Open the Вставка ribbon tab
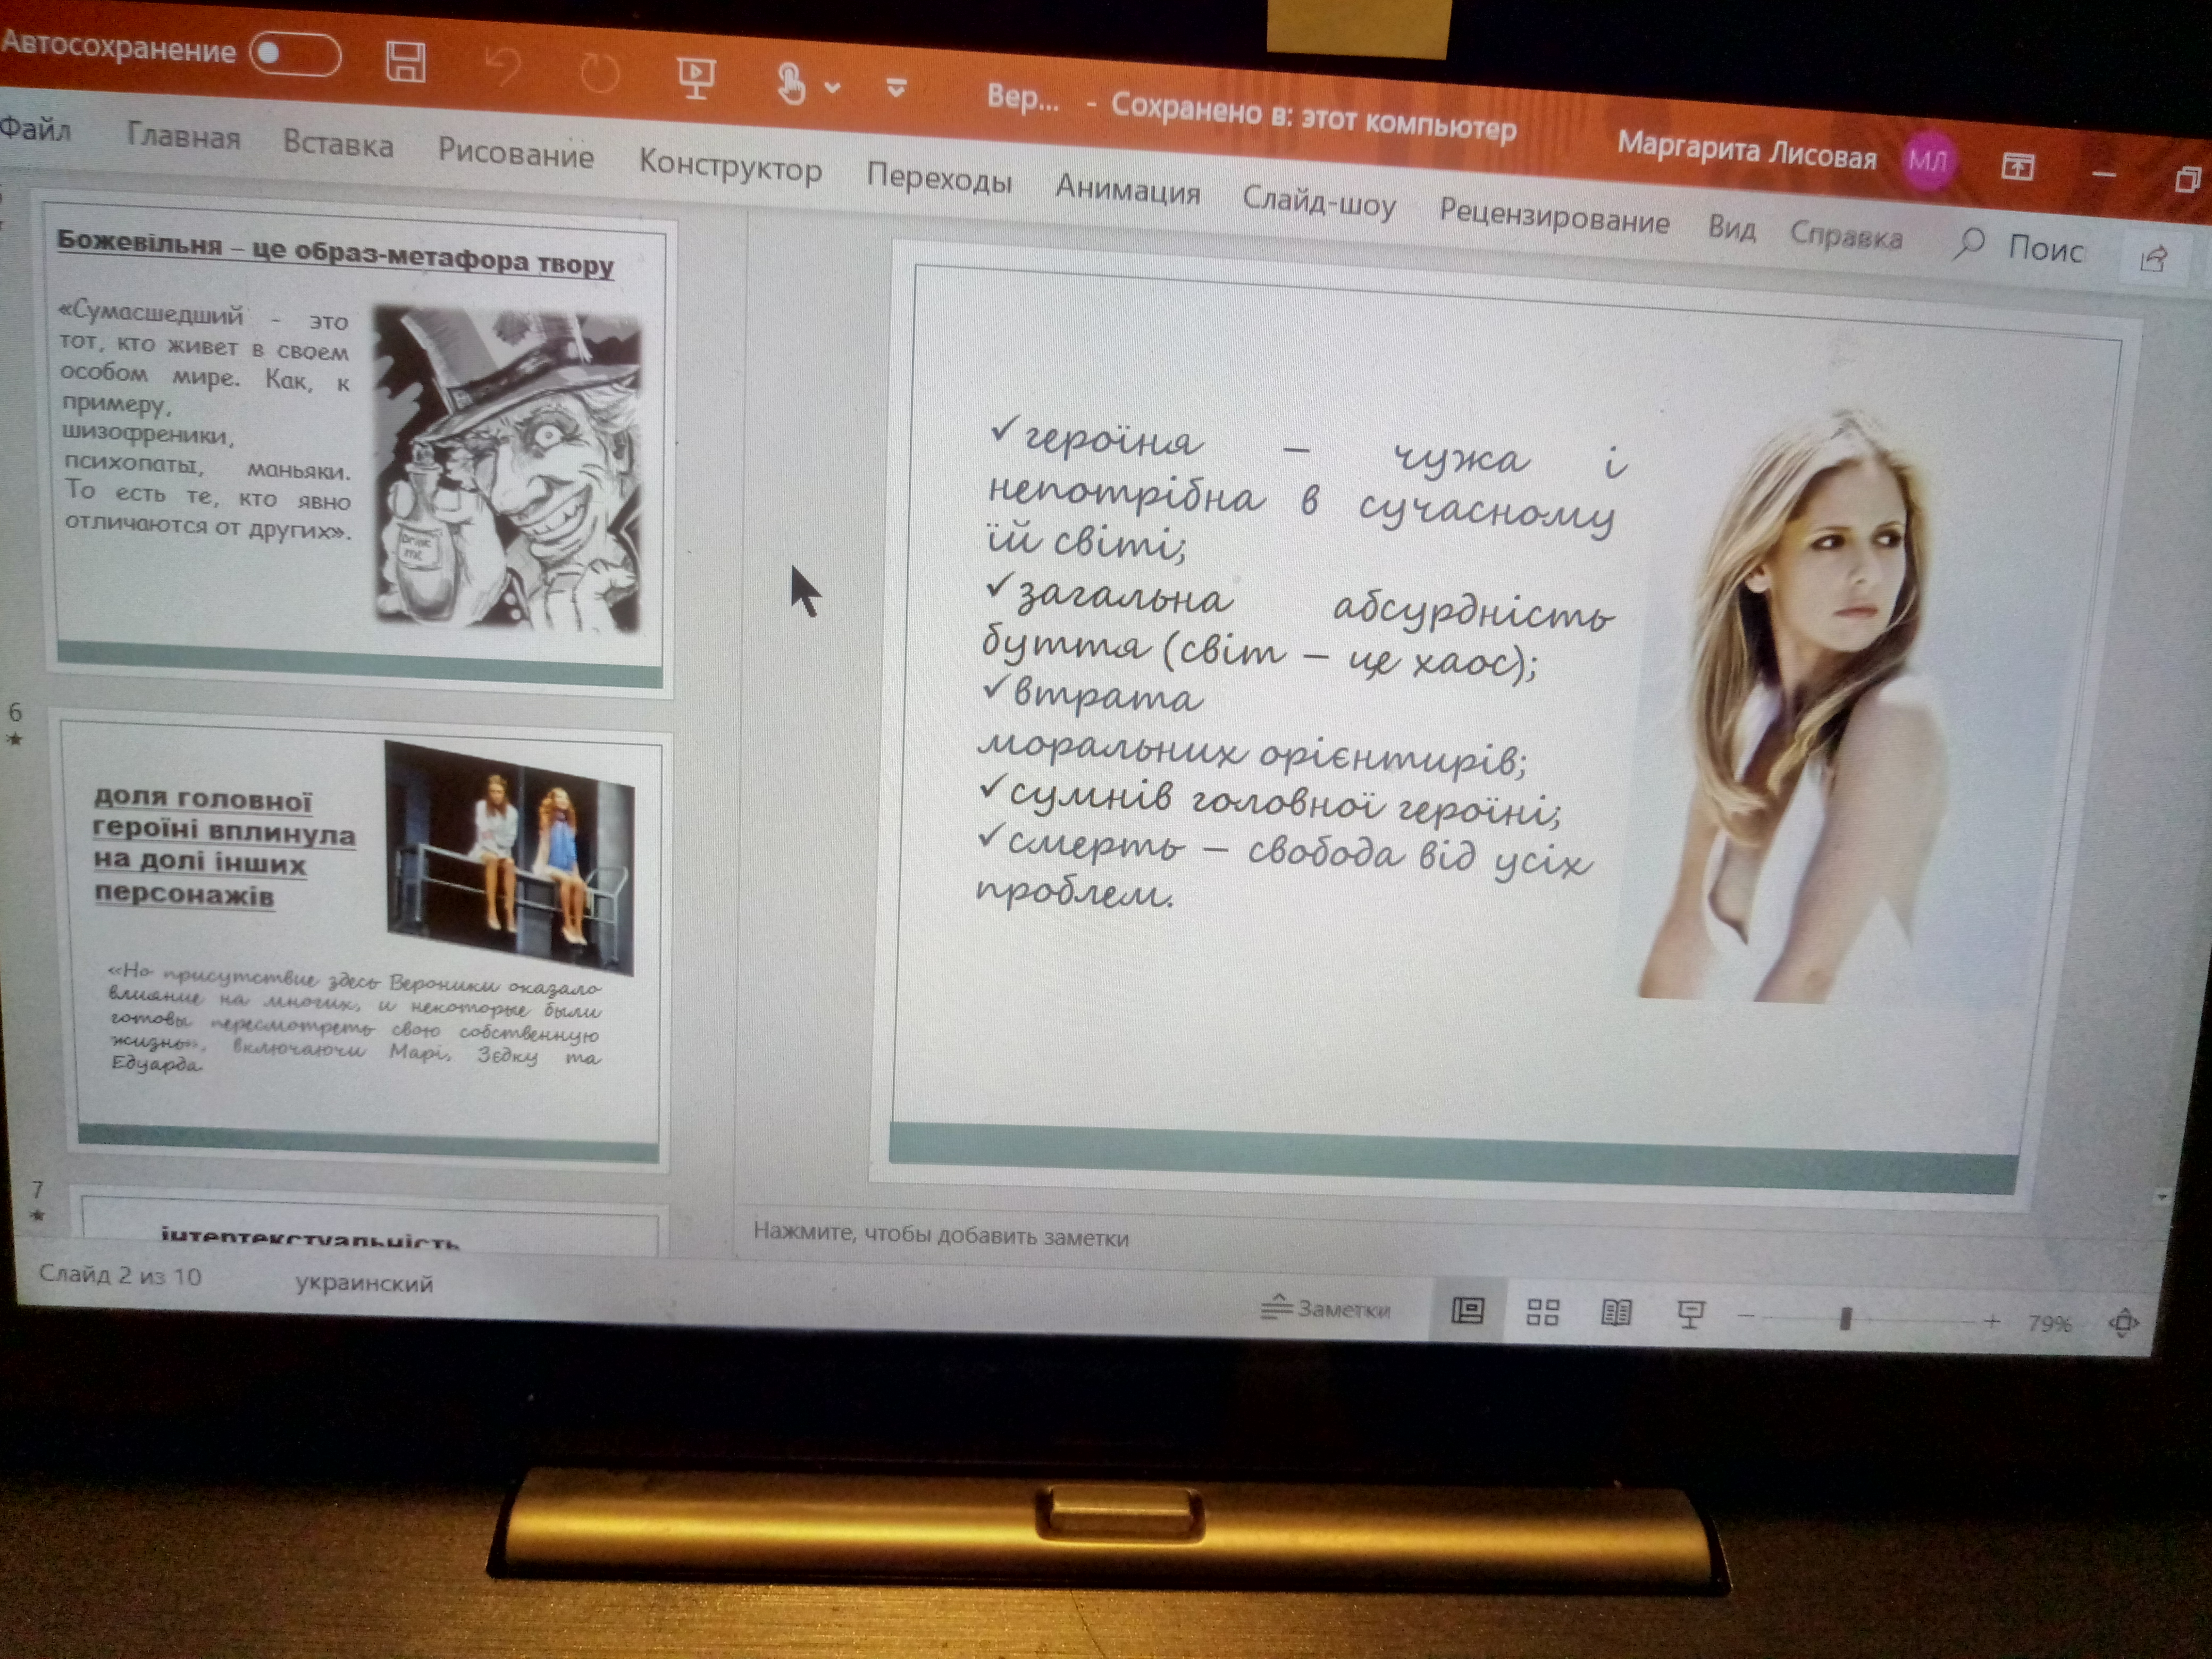This screenshot has height=1659, width=2212. [338, 144]
